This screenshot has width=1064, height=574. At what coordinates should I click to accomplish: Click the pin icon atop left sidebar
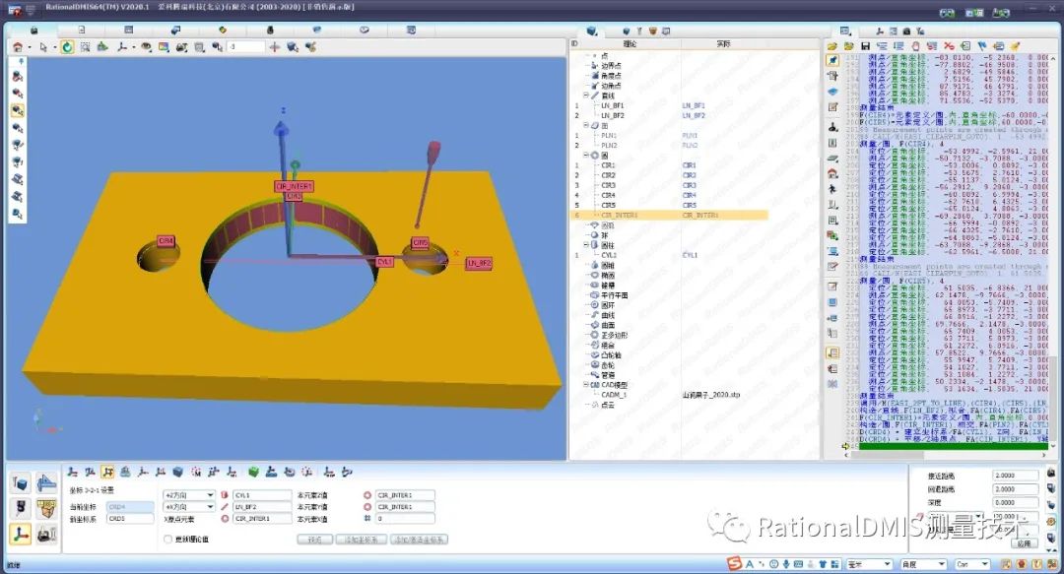tap(21, 61)
